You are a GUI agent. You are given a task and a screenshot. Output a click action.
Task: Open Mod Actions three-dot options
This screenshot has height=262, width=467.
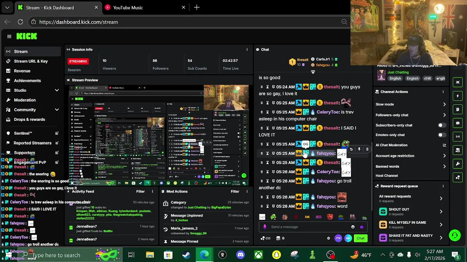click(x=247, y=191)
